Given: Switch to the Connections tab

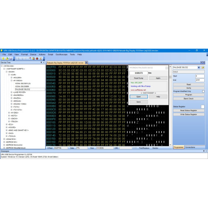Looking at the screenshot, I should (190, 147).
